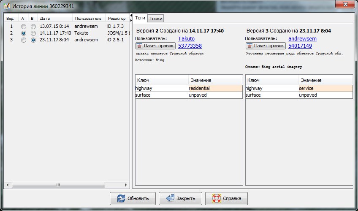
Task: Select the residential value cell for highway
Action: (x=215, y=88)
